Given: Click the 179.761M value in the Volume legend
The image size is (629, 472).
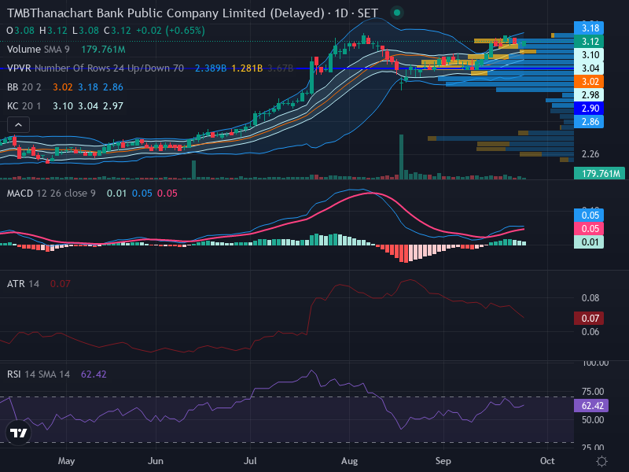Looking at the screenshot, I should (x=103, y=50).
